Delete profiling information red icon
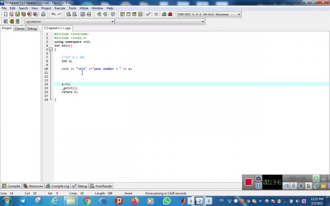Screen dimensions: 330x206 (x=170, y=14)
